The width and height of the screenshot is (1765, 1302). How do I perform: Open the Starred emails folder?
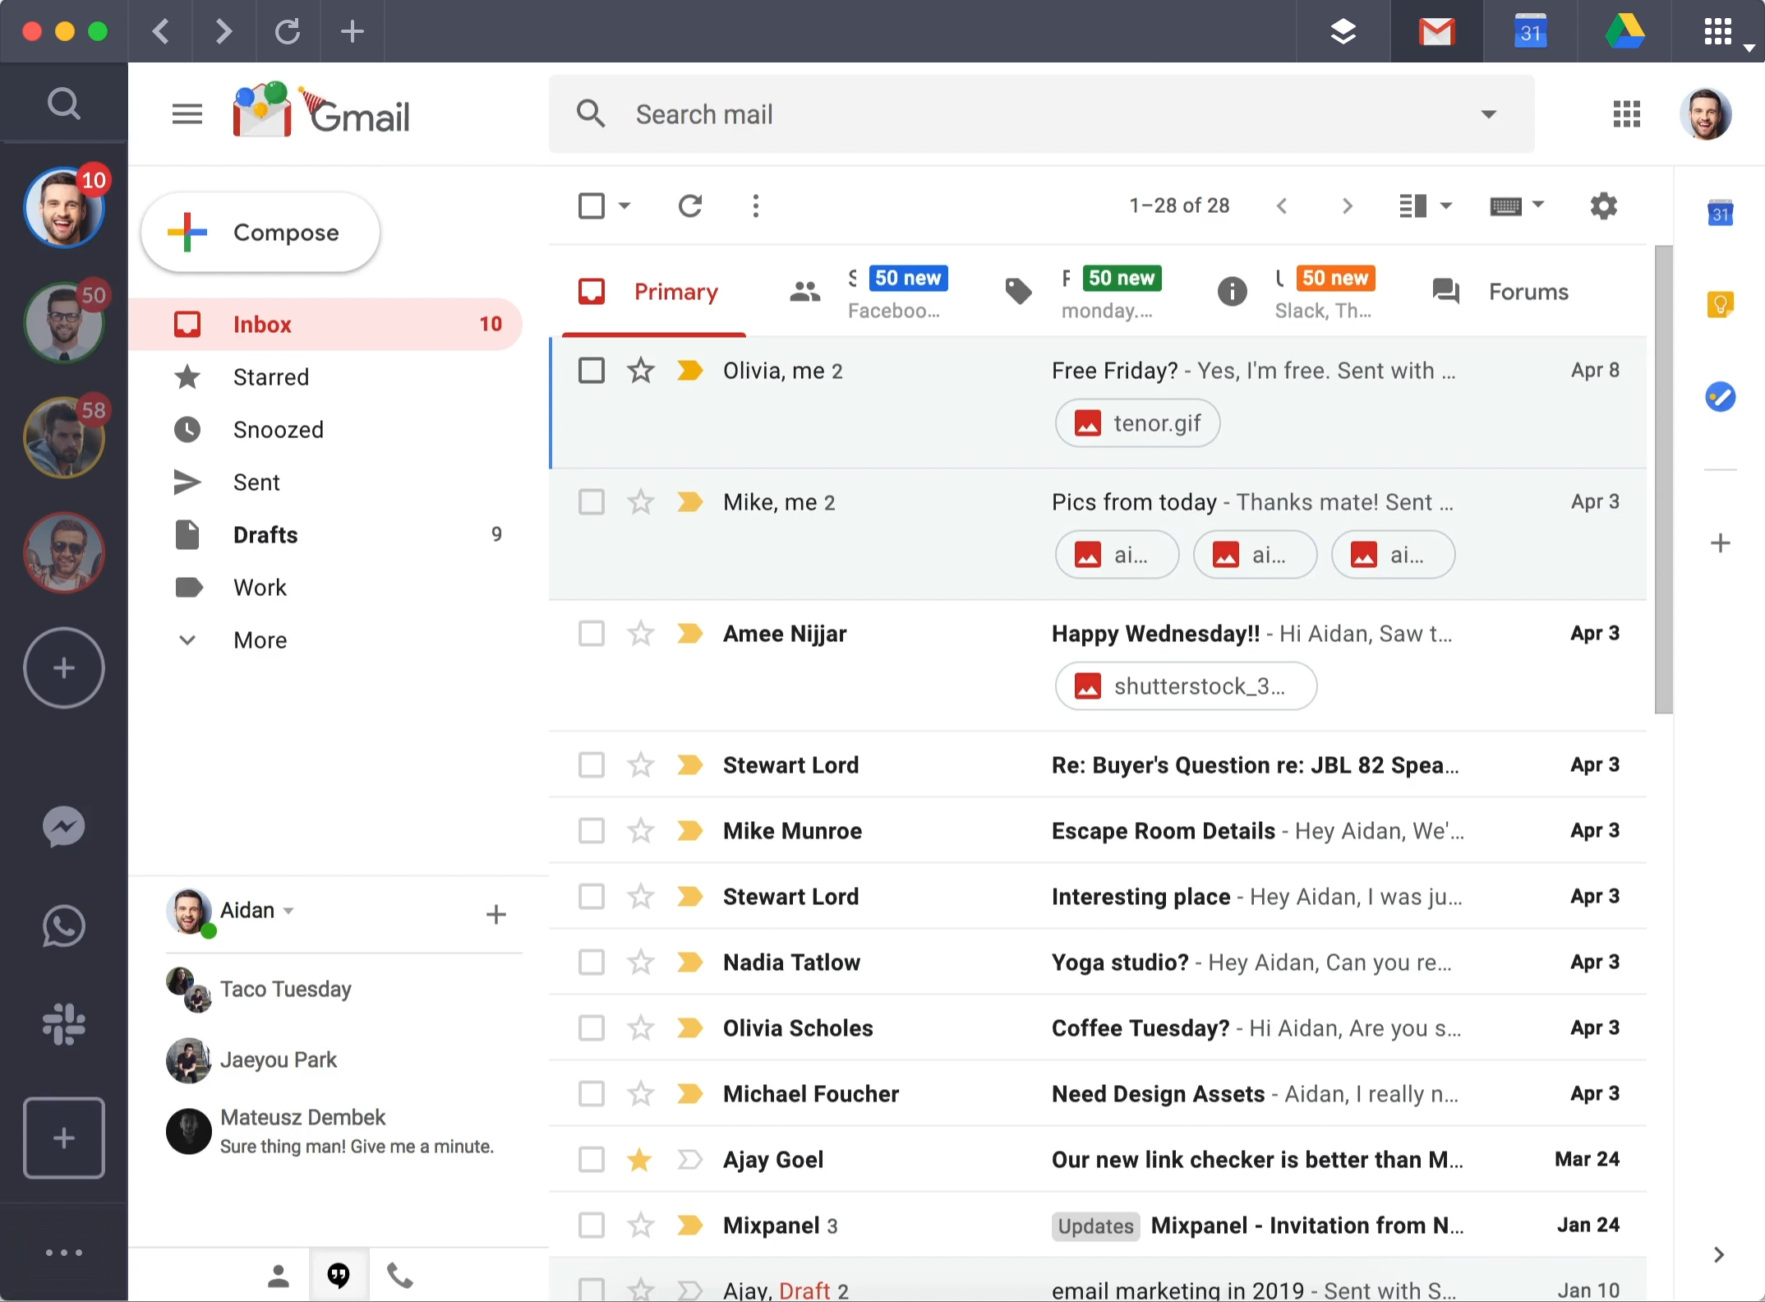coord(270,377)
